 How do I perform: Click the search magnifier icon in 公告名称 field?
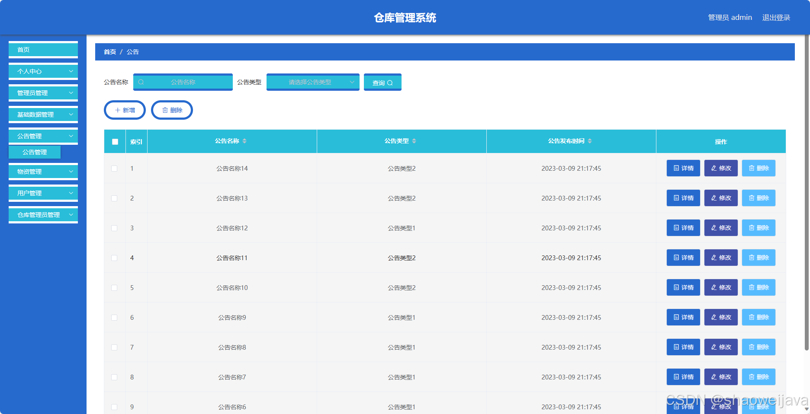pyautogui.click(x=141, y=82)
